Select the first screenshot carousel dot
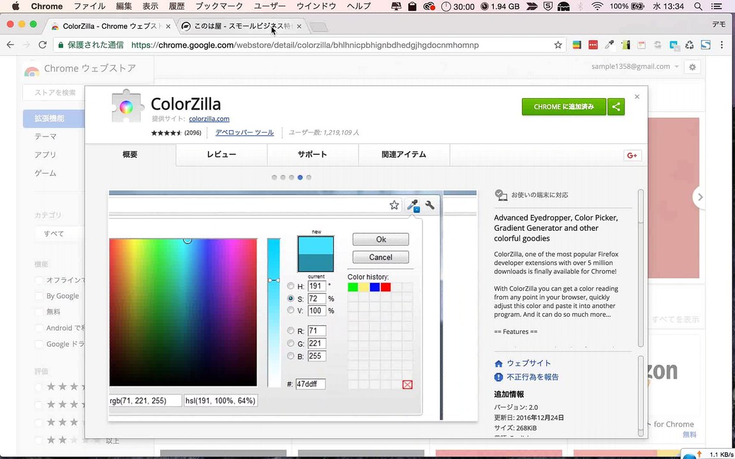The image size is (735, 459). click(274, 177)
